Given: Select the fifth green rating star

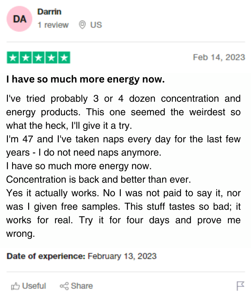Looking at the screenshot, I should (x=64, y=58).
